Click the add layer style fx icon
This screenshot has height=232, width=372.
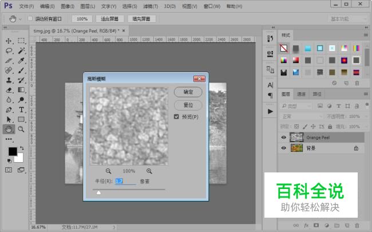point(306,225)
